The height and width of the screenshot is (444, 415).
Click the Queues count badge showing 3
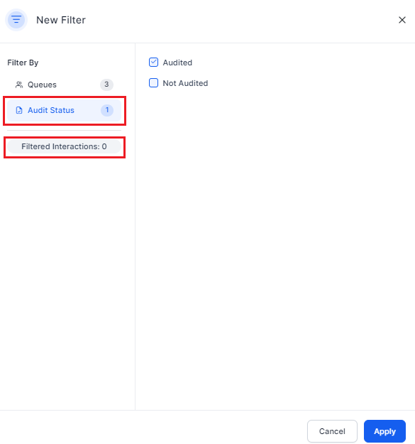click(106, 85)
